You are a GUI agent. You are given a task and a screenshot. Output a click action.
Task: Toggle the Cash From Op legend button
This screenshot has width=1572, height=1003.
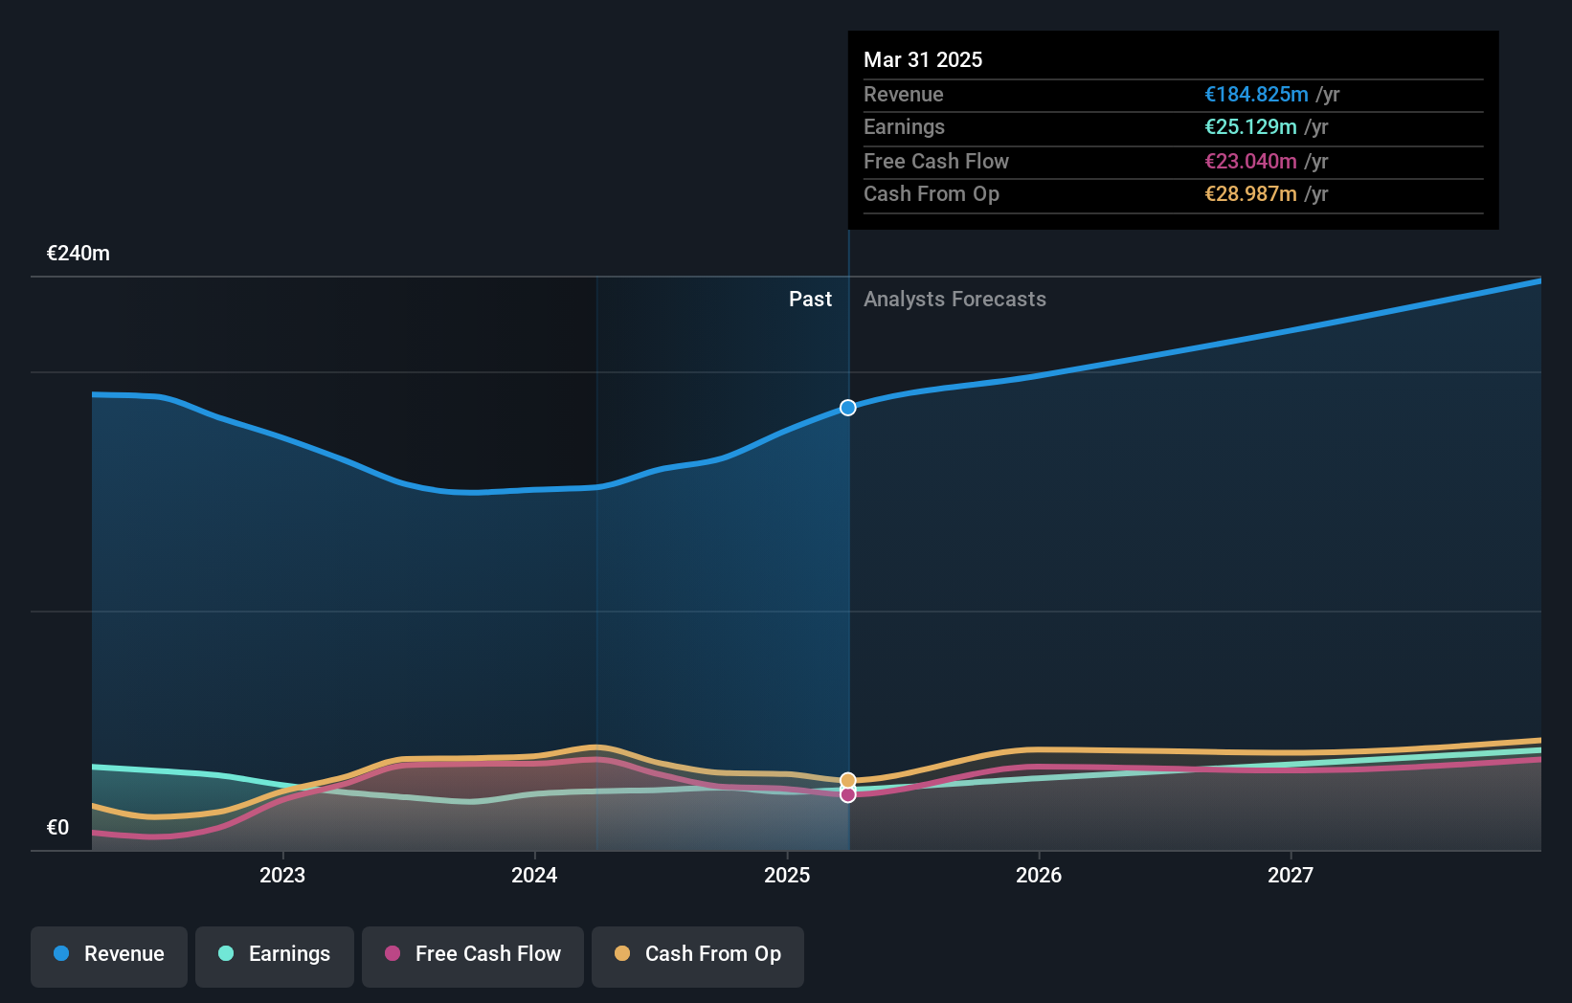pyautogui.click(x=698, y=956)
